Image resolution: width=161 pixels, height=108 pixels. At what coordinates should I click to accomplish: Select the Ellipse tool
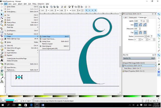pos(2,39)
